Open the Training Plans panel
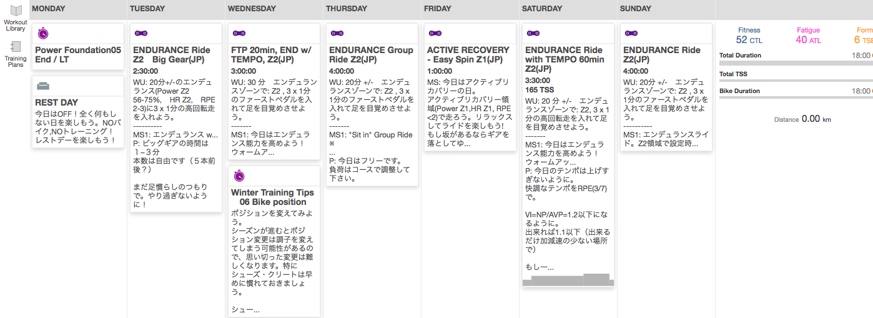Viewport: 873px width, 318px height. (16, 52)
